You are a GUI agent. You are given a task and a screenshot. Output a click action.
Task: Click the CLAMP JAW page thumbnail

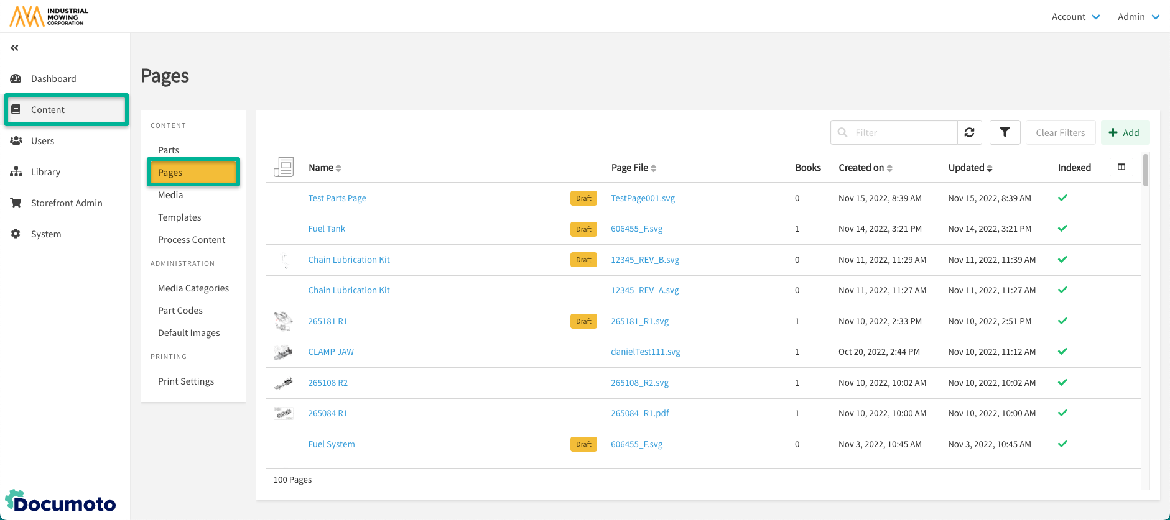tap(284, 352)
